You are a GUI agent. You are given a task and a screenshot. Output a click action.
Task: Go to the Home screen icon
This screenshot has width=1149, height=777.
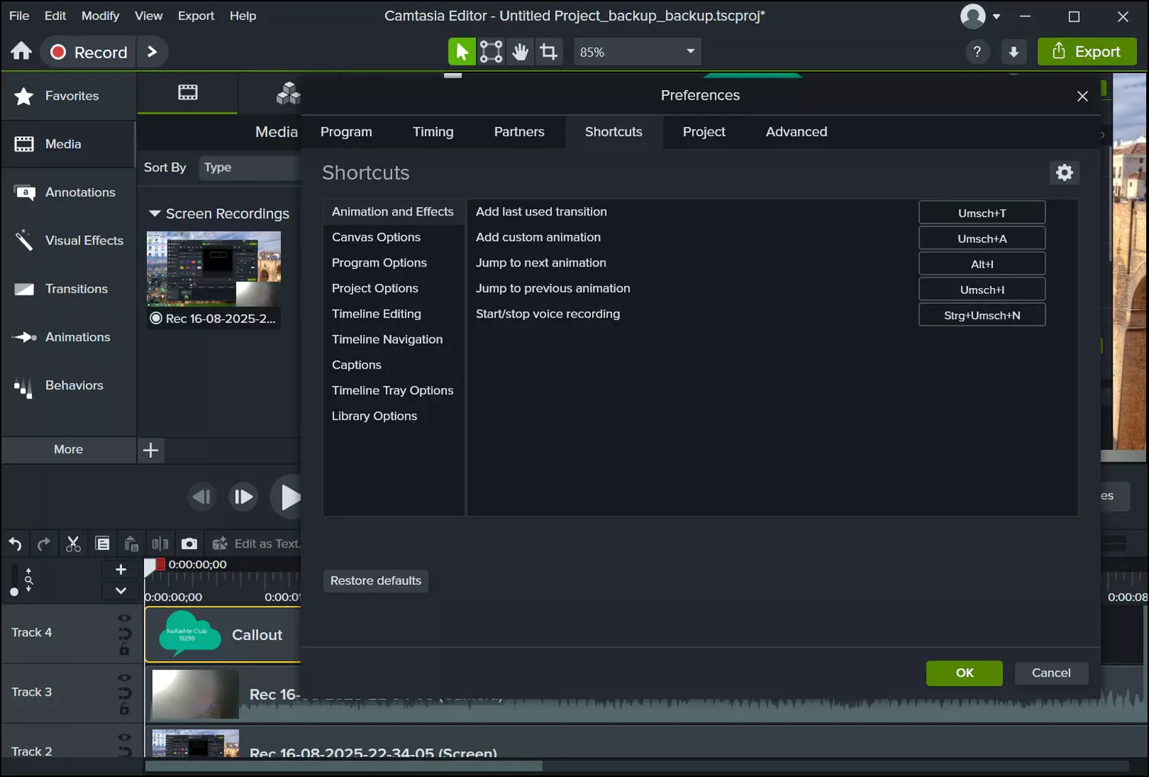[x=21, y=51]
